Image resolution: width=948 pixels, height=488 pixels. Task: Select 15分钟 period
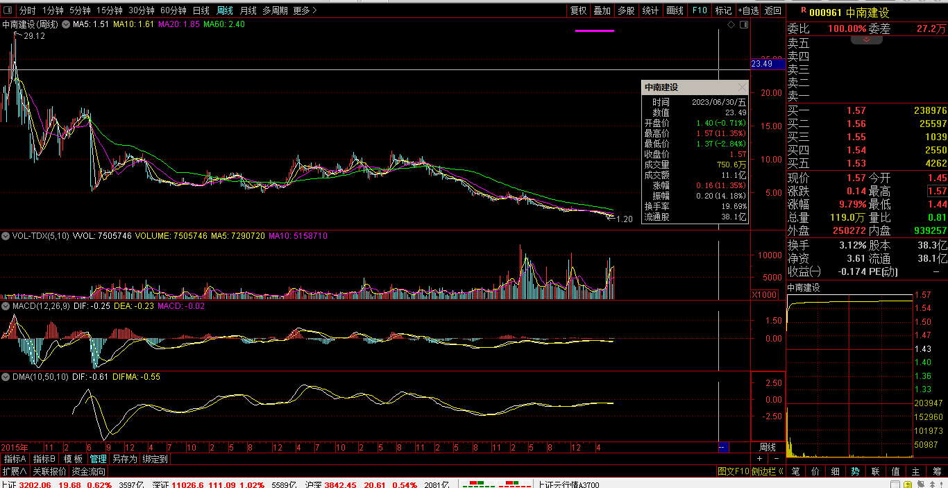[110, 10]
